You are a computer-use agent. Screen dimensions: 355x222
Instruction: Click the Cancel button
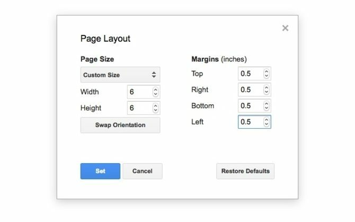point(143,171)
